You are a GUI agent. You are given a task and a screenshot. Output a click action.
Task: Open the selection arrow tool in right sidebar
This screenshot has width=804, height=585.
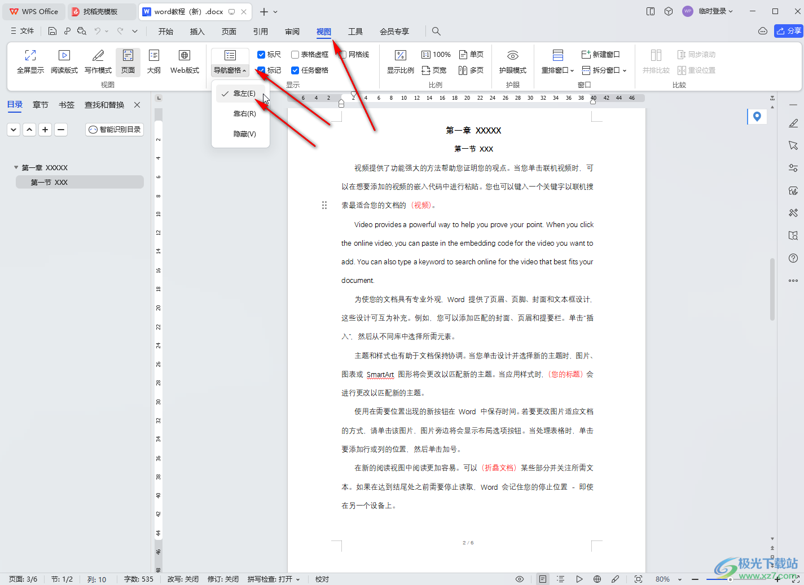[793, 145]
